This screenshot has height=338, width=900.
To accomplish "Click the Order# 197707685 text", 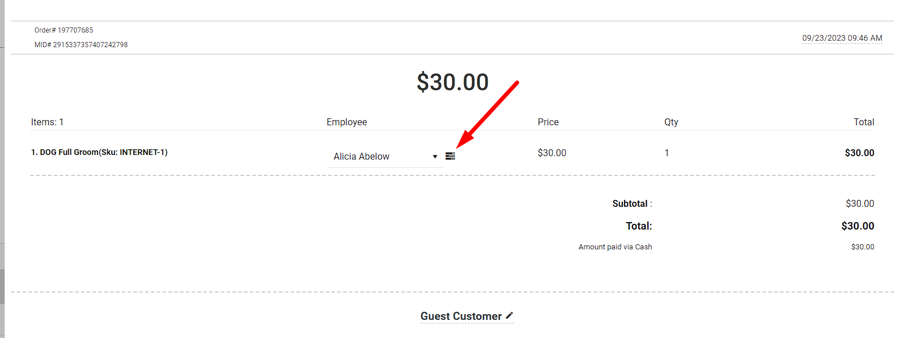I will coord(64,30).
